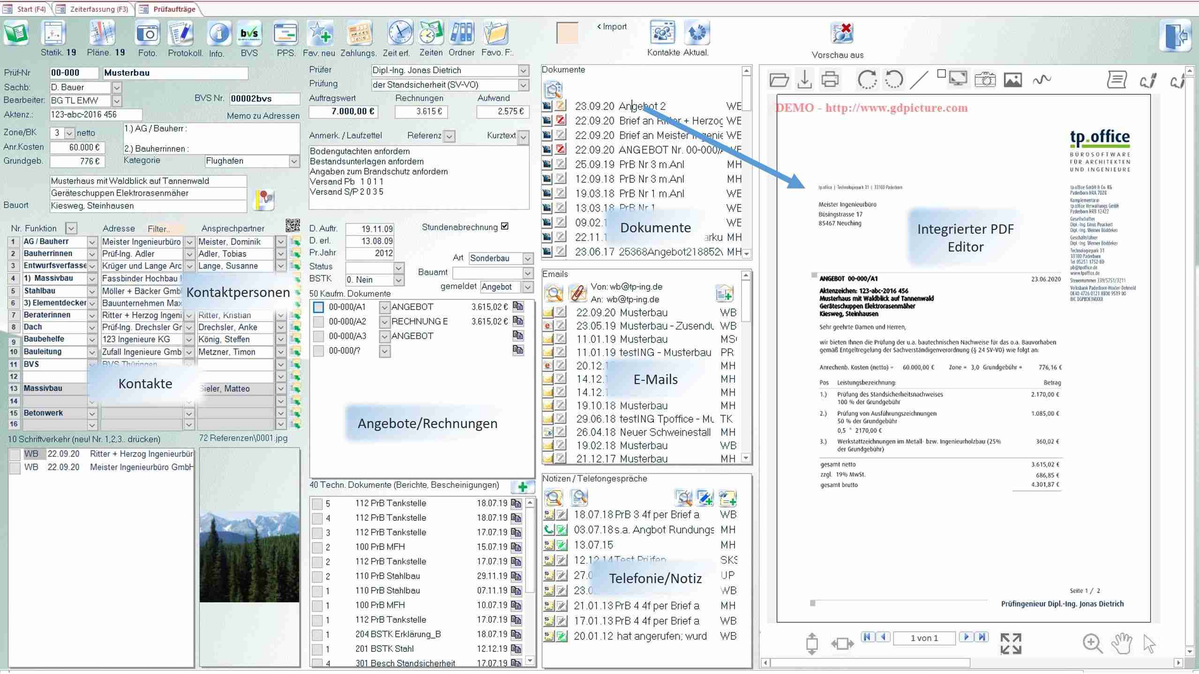Toggle the Stundenabrechnung checkbox
1199x674 pixels.
click(505, 226)
